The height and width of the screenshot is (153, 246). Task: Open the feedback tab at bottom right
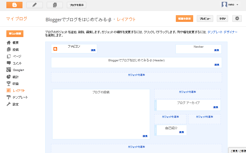pos(237,151)
